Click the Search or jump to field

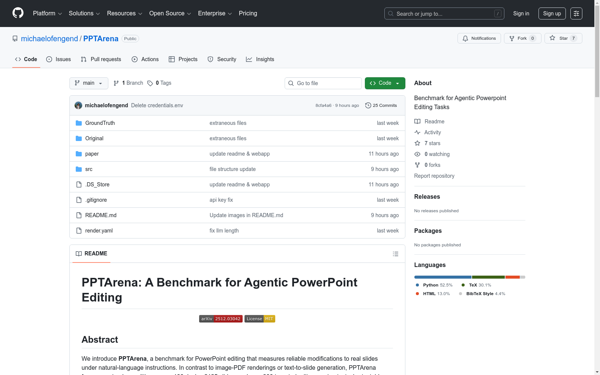click(444, 13)
